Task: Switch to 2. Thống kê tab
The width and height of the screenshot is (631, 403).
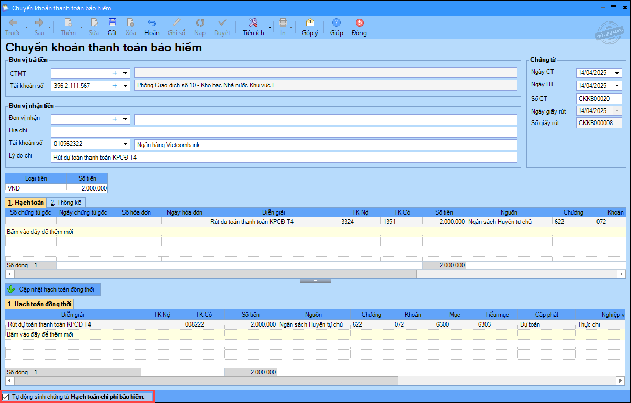Action: [66, 202]
